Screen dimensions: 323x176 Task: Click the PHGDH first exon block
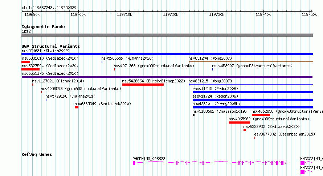tap(134, 163)
